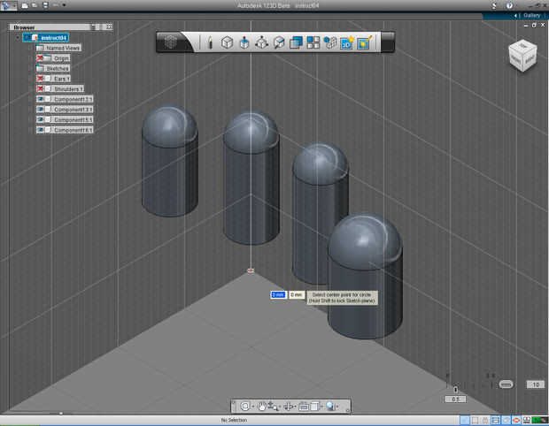Click the view cube in the corner

[521, 56]
